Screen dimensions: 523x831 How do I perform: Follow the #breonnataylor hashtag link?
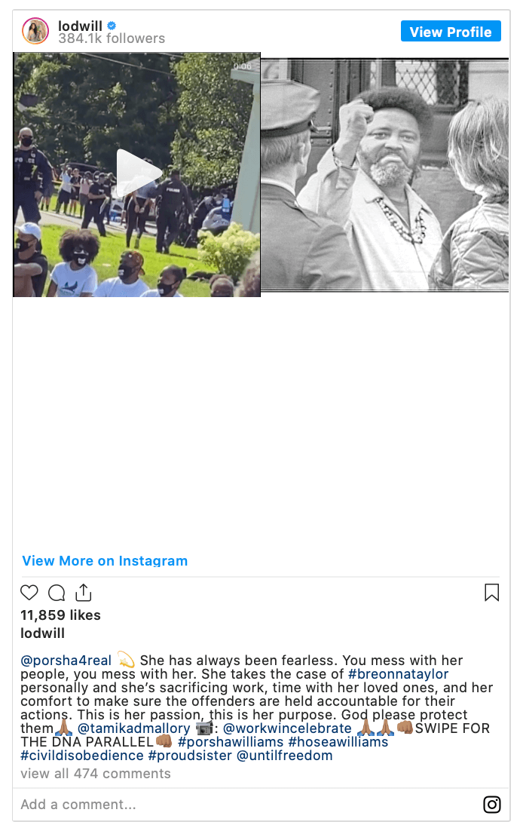point(399,674)
